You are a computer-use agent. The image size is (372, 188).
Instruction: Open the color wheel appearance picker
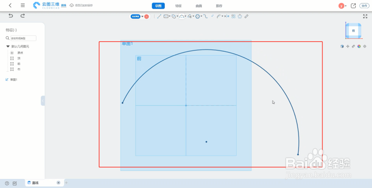[359, 46]
